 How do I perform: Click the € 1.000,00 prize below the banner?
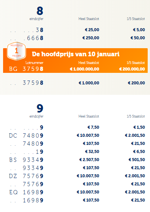89,83
